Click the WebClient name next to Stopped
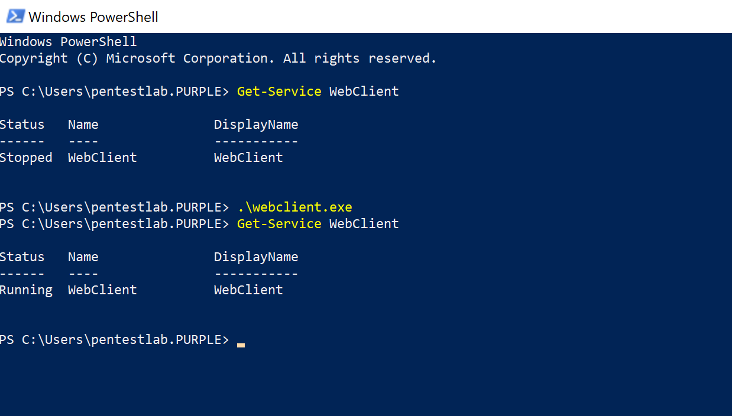The width and height of the screenshot is (732, 416). [102, 158]
